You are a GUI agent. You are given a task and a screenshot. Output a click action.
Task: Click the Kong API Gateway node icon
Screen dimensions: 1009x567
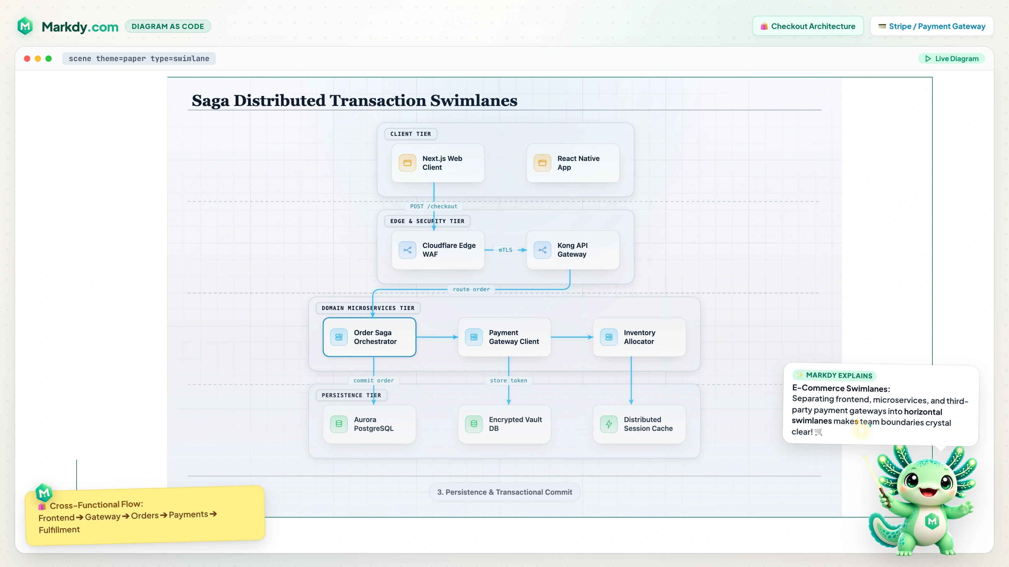point(542,250)
